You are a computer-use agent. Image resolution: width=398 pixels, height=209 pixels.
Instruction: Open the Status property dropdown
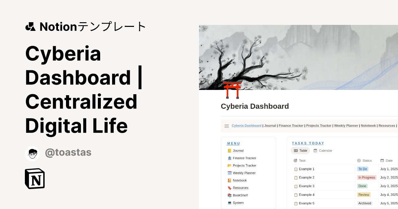tap(364, 161)
